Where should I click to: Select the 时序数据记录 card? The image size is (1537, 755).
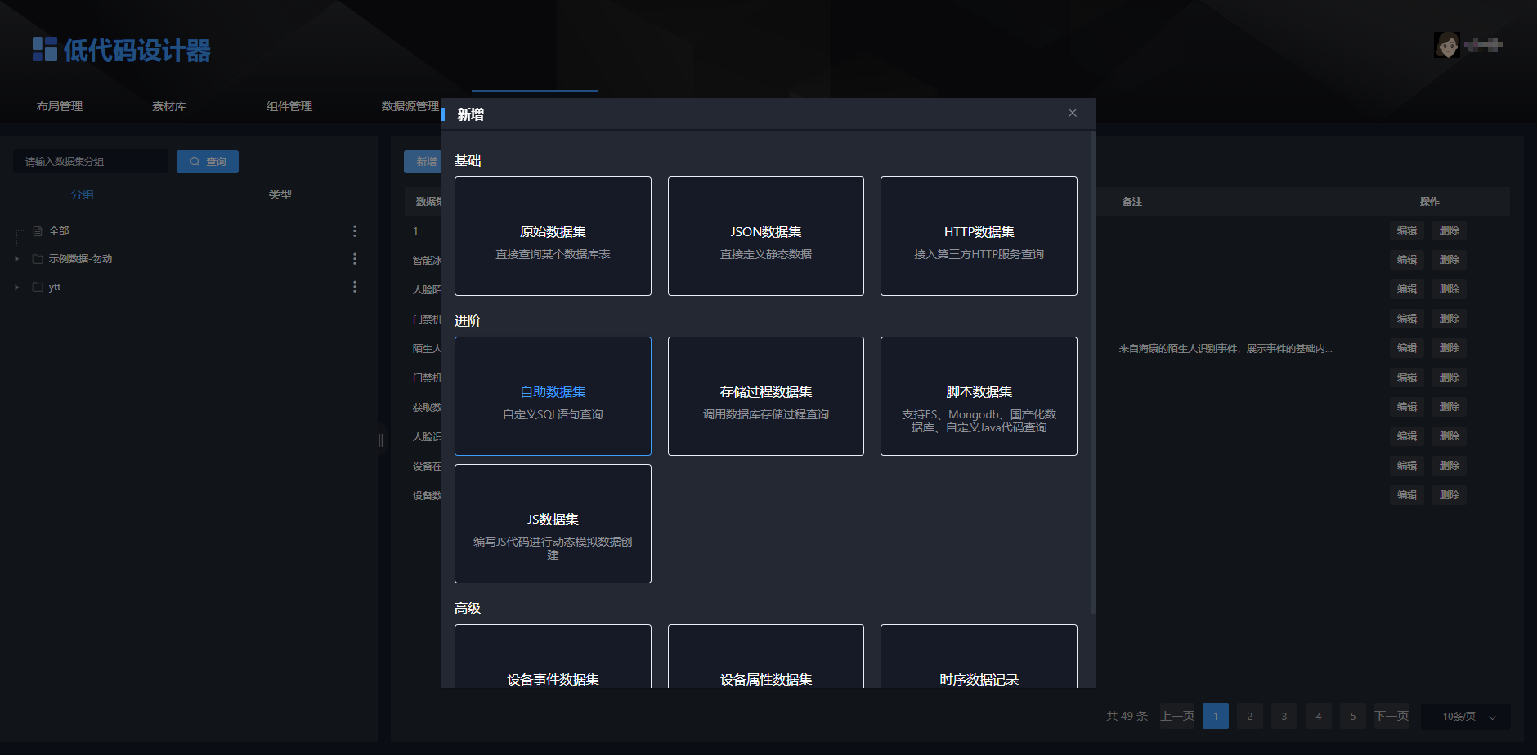pos(979,656)
